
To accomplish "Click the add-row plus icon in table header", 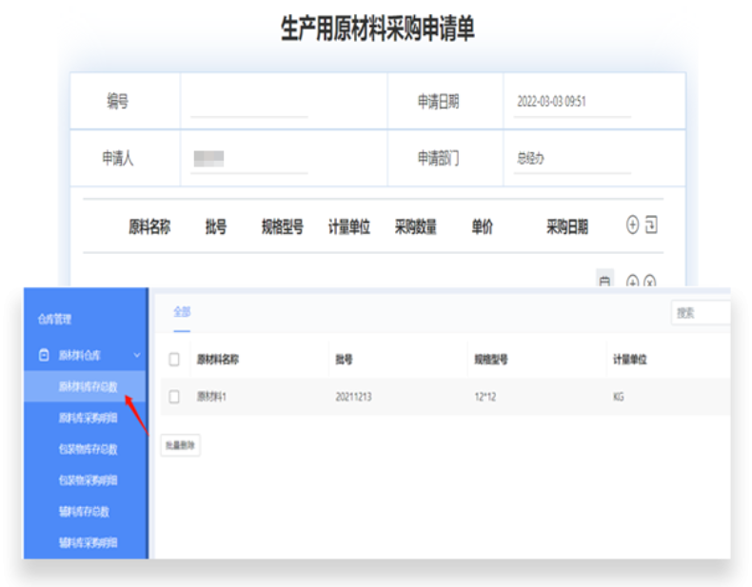I will pos(632,225).
